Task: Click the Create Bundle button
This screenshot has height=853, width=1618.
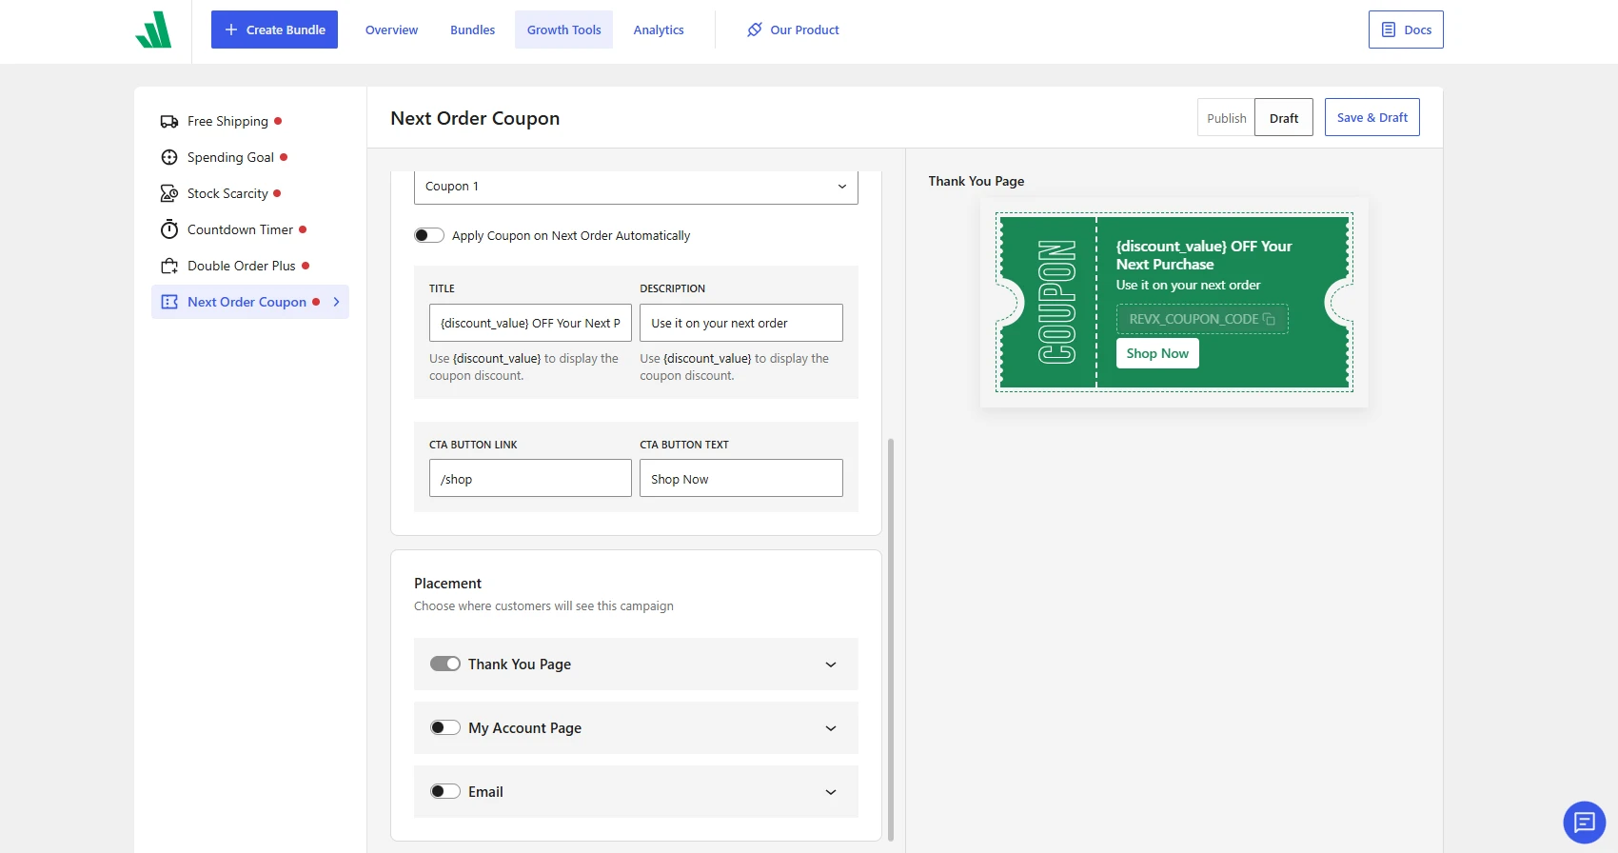Action: pos(274,30)
